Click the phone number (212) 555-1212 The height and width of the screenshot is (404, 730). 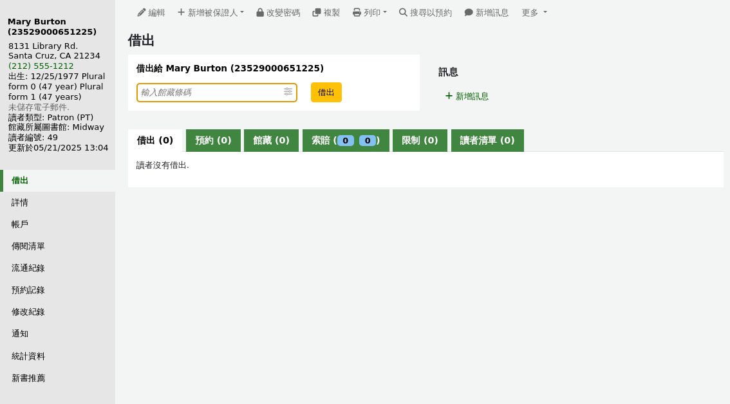point(41,66)
